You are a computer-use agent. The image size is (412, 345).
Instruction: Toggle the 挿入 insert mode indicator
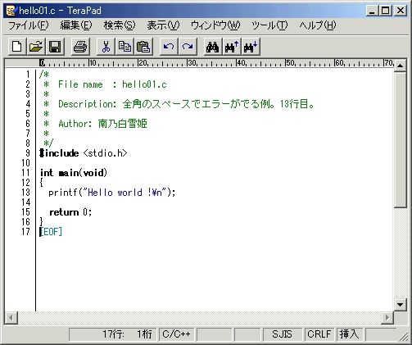point(350,334)
